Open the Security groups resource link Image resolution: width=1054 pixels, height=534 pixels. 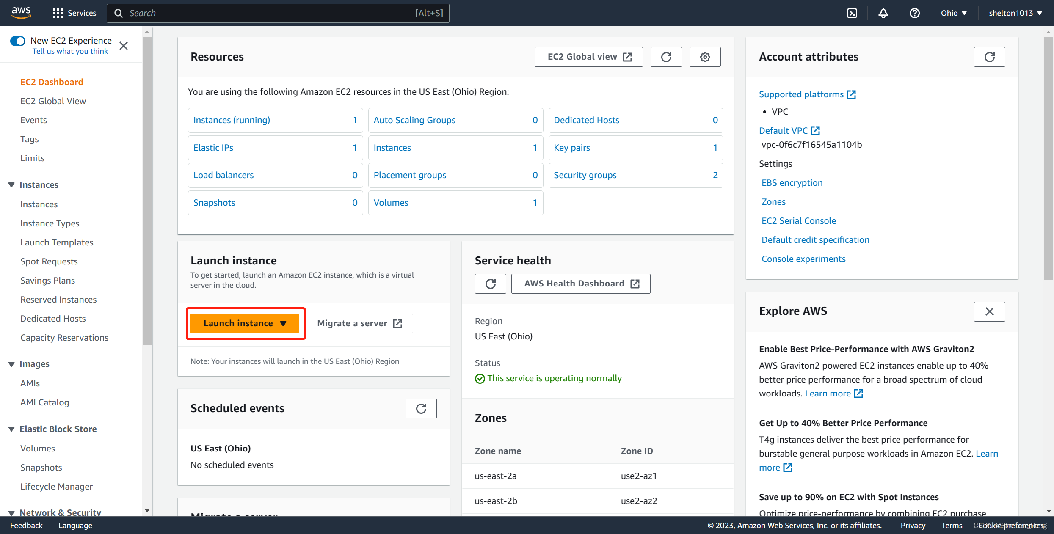(x=585, y=175)
